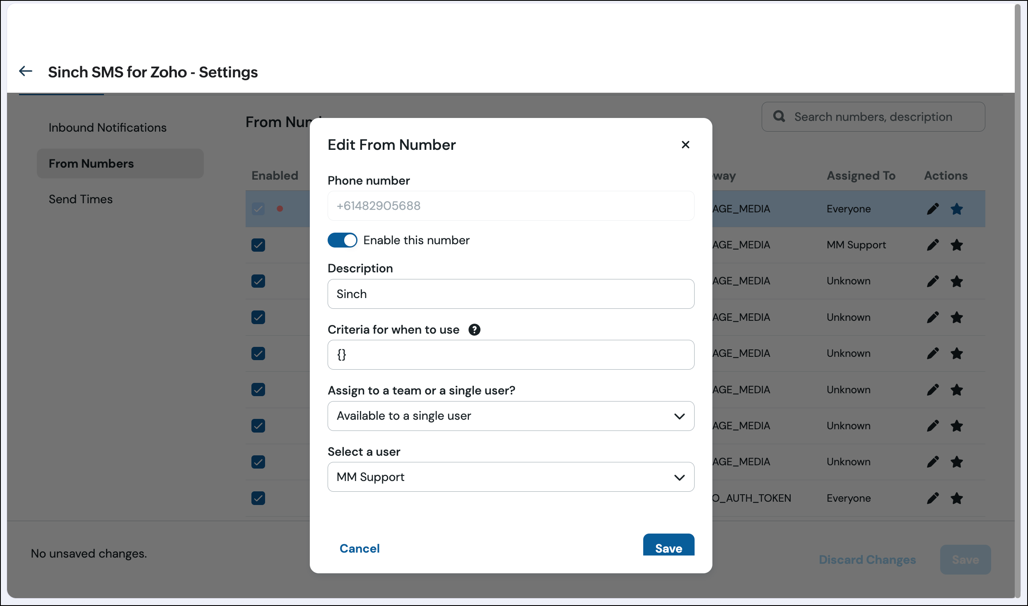
Task: Click the pencil edit icon for O_AUTH_TOKEN row
Action: [x=933, y=498]
